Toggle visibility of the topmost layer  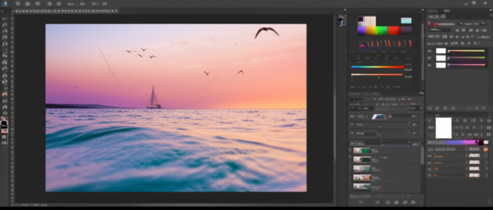(350, 151)
